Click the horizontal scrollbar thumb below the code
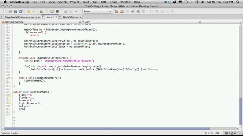The image size is (243, 136). 107,128
